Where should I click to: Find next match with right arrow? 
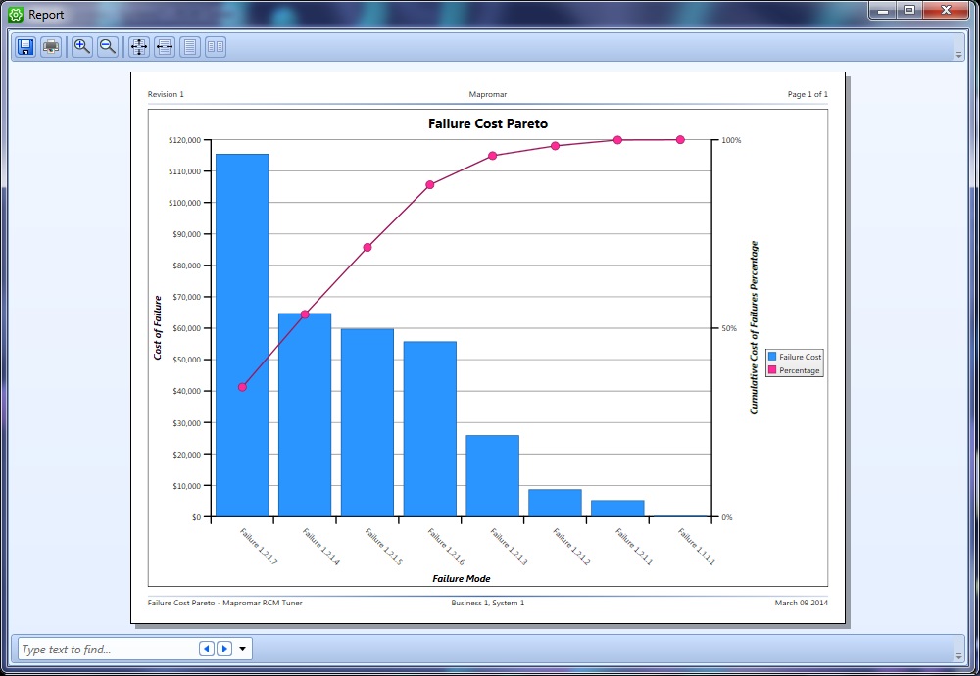coord(224,649)
